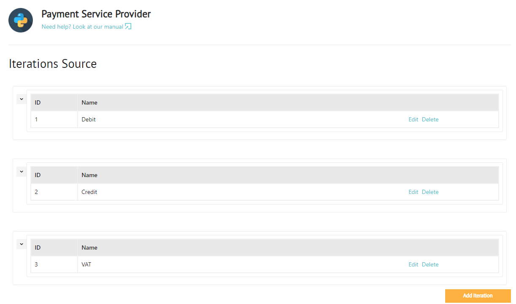Edit the Debit iteration
Viewport: 516px width, 304px height.
tap(413, 119)
